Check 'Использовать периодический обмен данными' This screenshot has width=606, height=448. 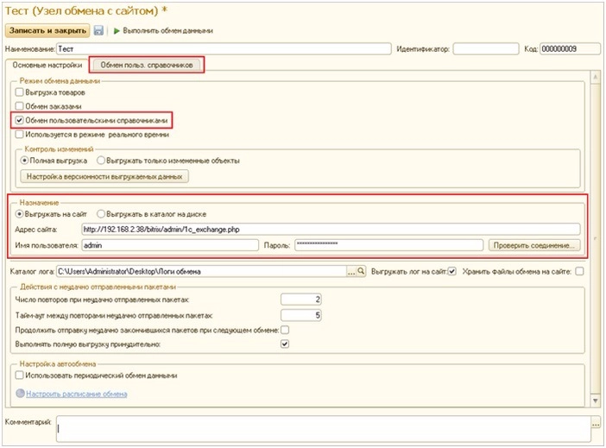[19, 375]
